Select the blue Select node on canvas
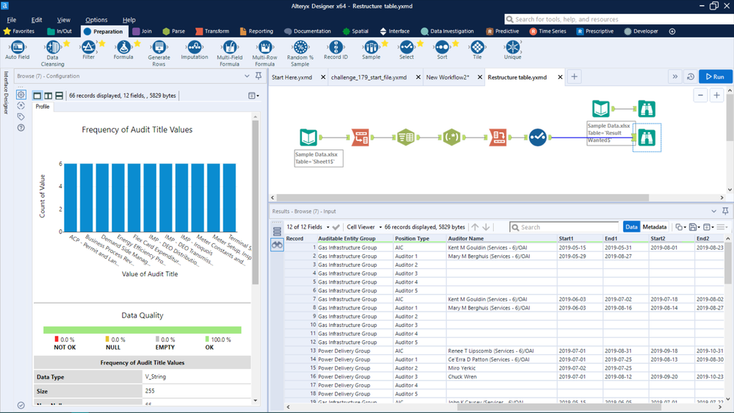734x413 pixels. (538, 137)
